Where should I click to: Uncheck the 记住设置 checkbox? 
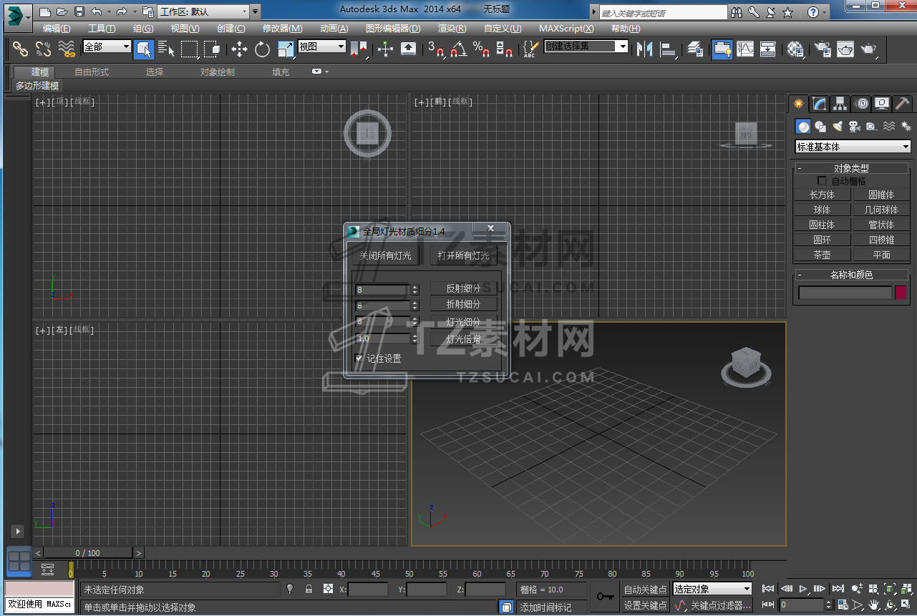click(x=359, y=358)
